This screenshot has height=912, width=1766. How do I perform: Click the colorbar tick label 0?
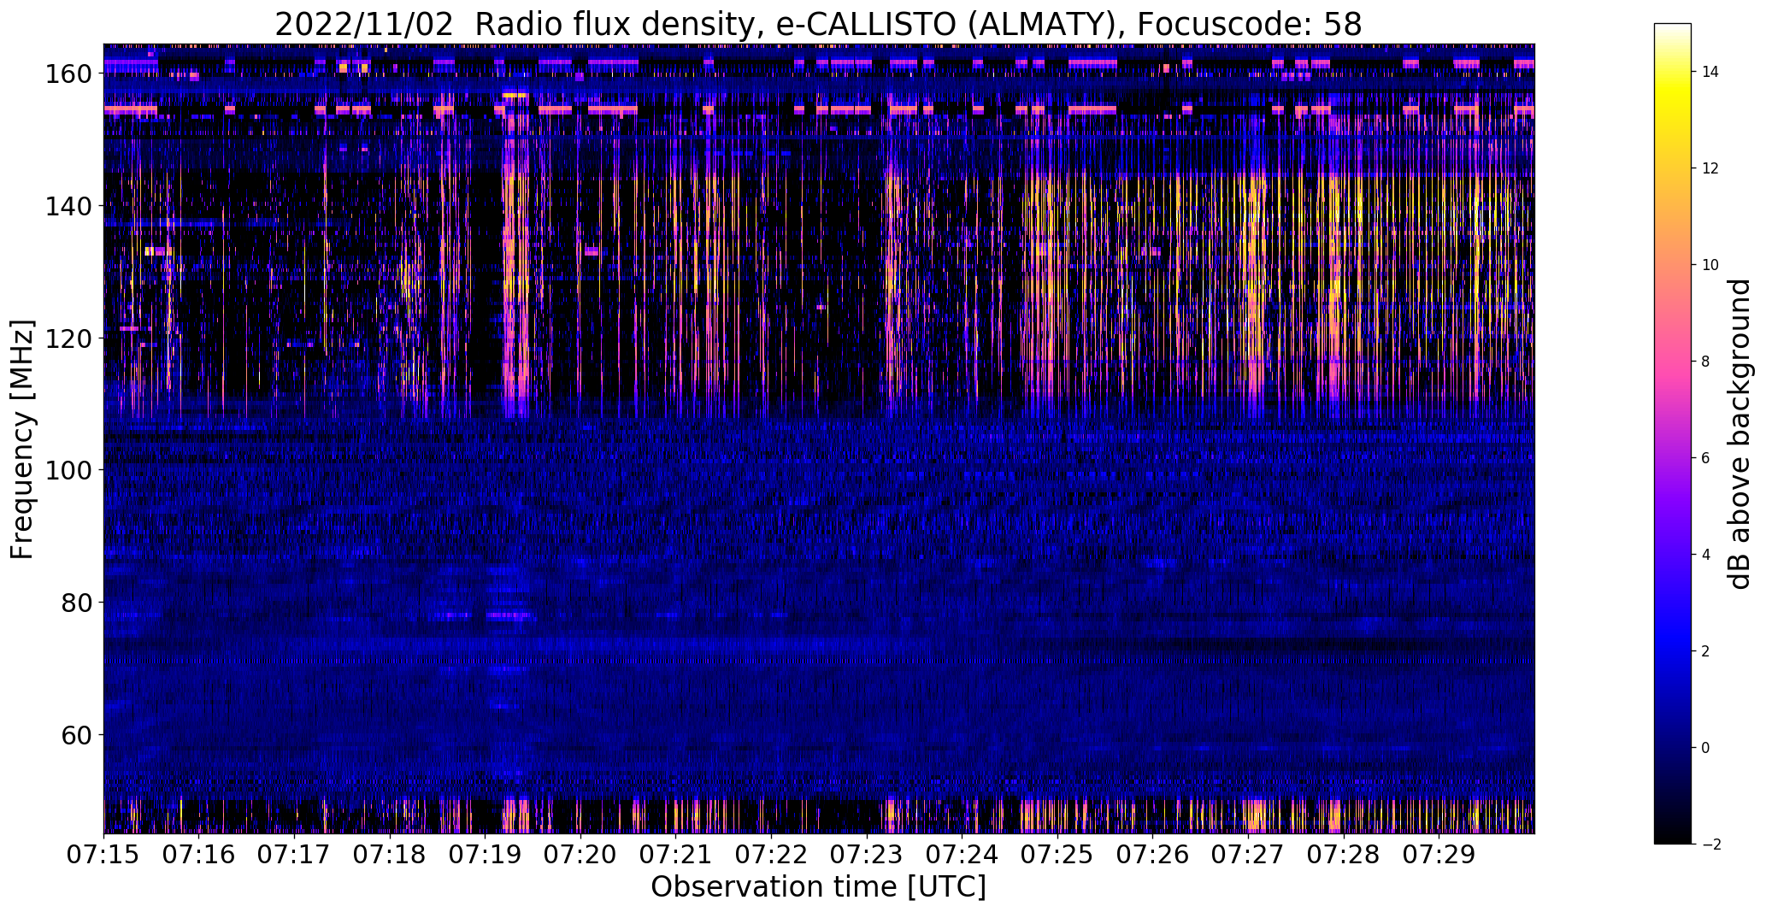1705,748
